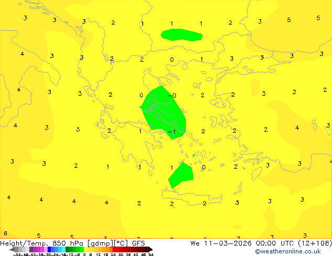This screenshot has width=332, height=256.
Task: Pick the cyan legend swatch
Action: 63,249
